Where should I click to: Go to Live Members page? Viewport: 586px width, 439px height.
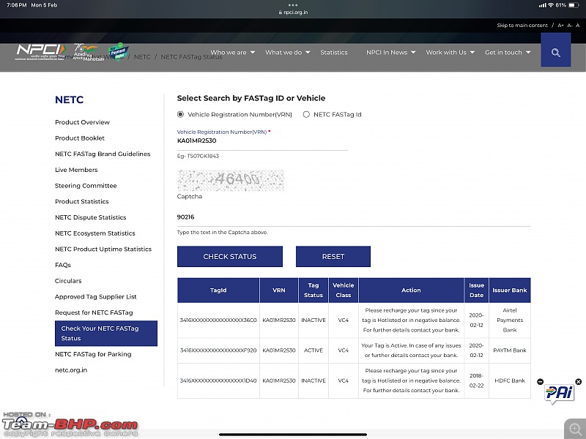coord(76,170)
